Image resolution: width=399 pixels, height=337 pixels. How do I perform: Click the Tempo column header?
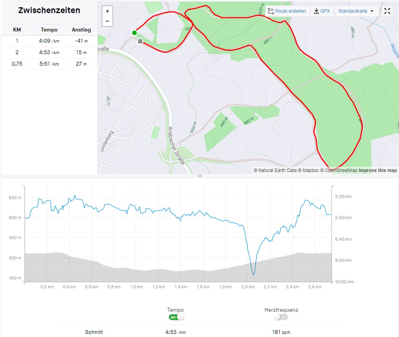pos(49,30)
